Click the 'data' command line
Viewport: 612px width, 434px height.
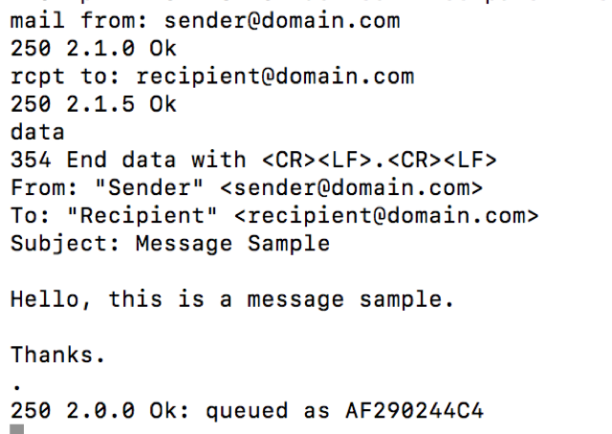point(37,132)
